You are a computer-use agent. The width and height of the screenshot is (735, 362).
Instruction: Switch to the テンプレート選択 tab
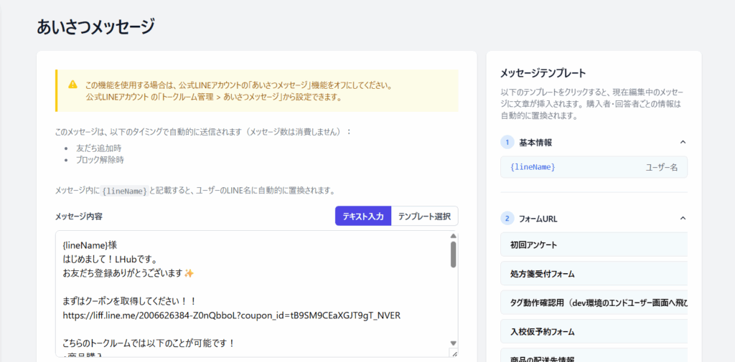[424, 216]
